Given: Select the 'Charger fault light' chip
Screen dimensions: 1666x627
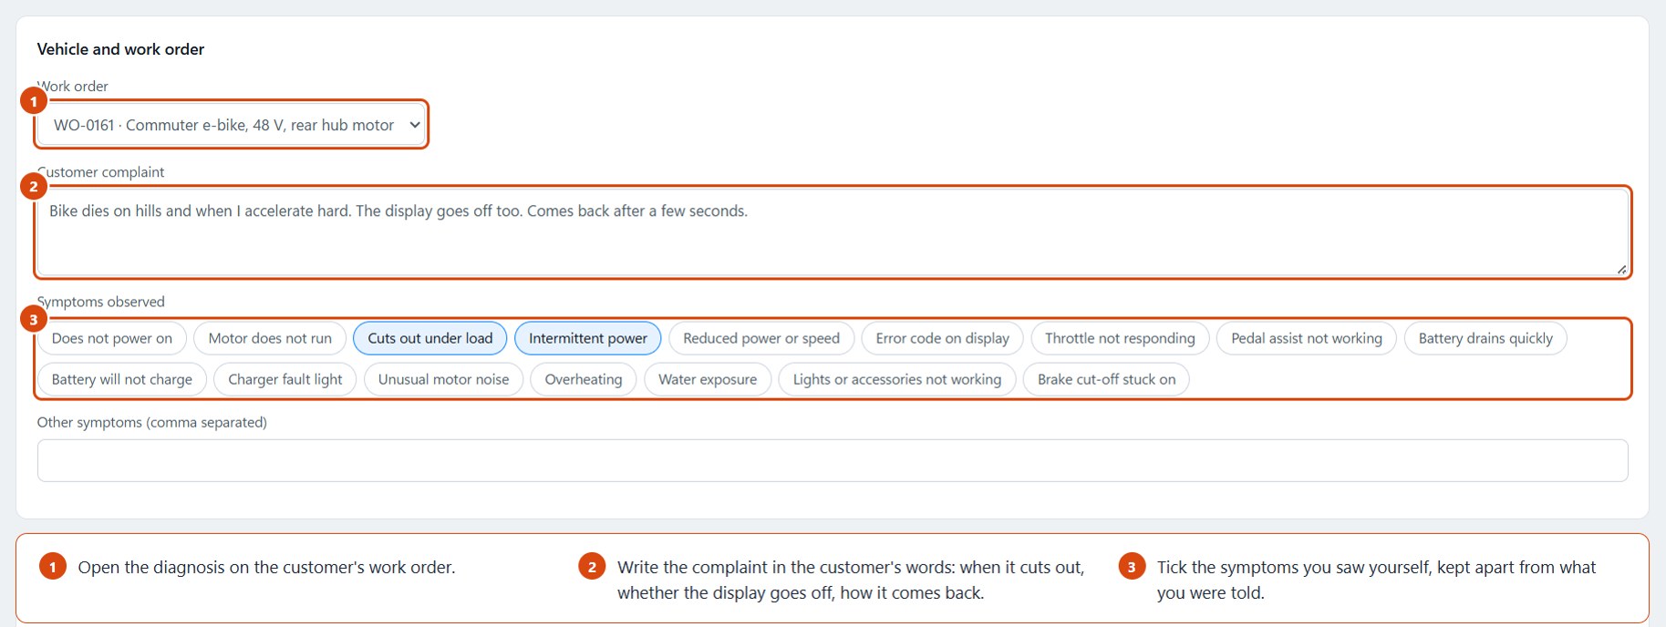Looking at the screenshot, I should (285, 379).
